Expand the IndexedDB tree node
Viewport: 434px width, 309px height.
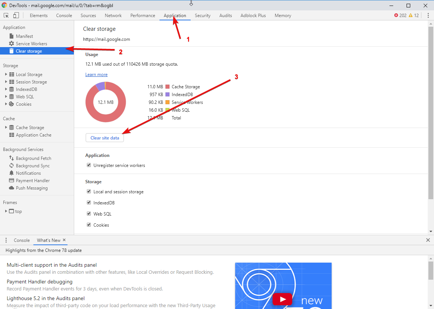[6, 89]
